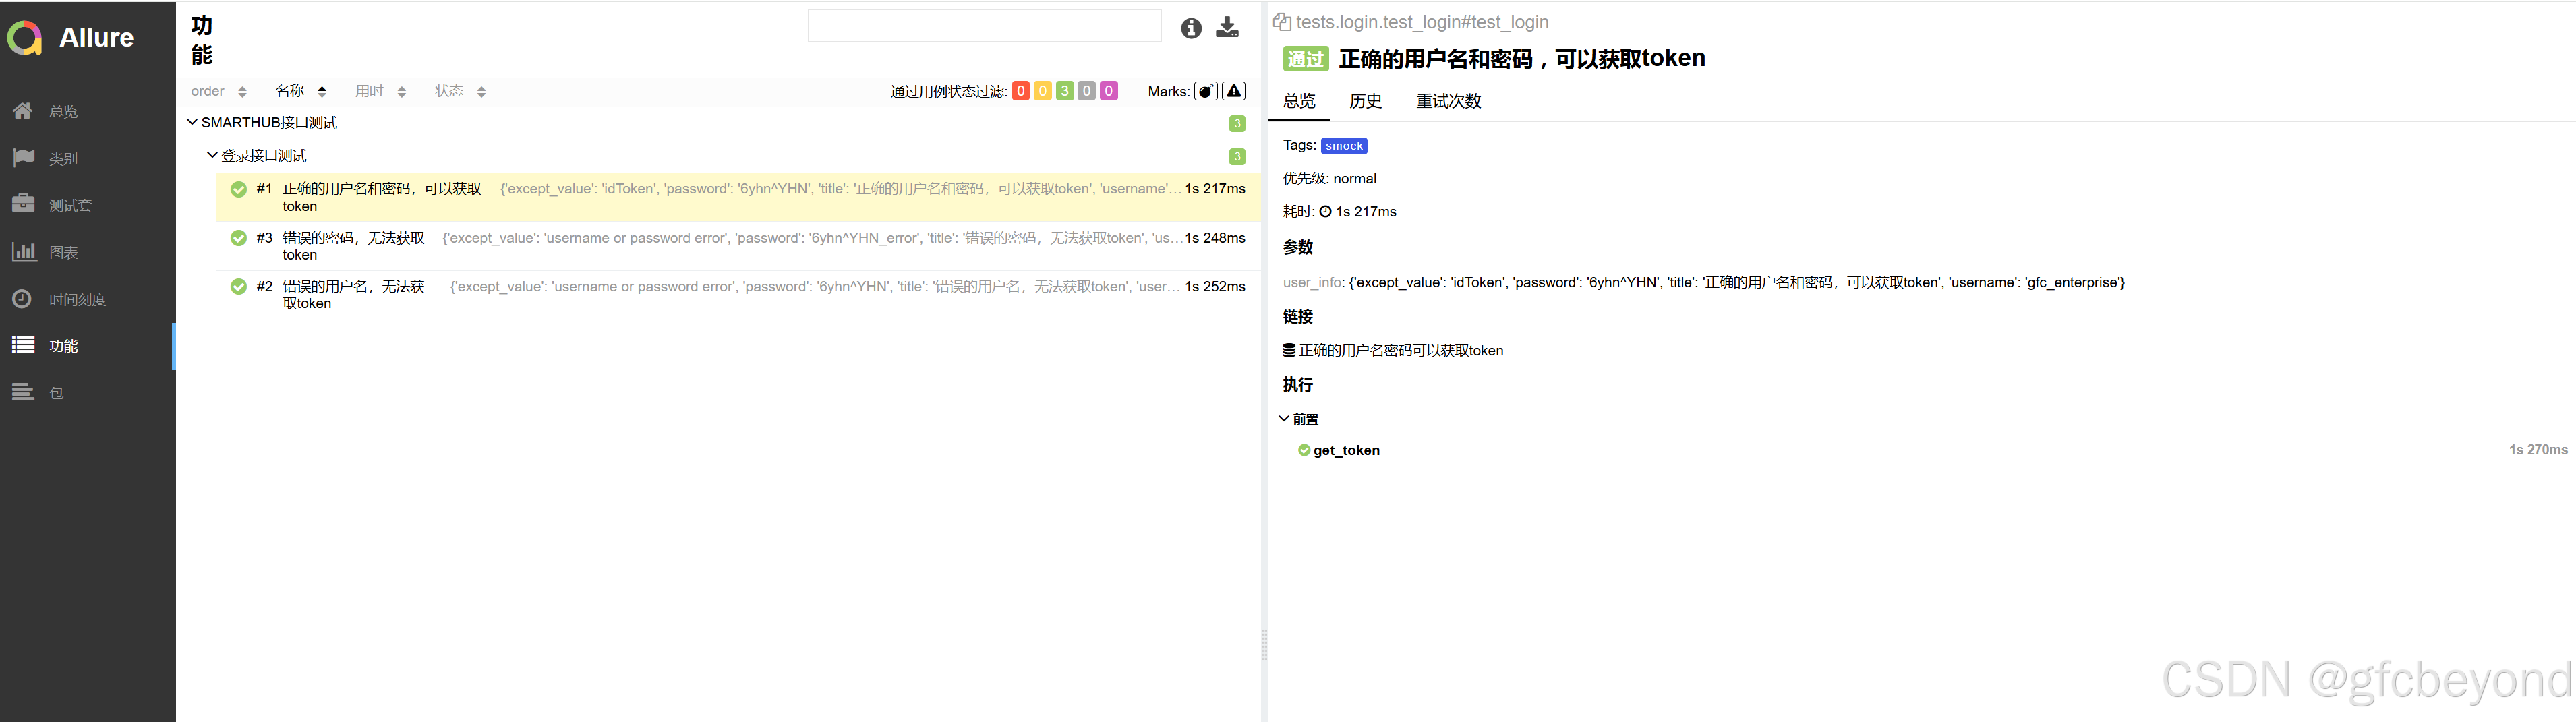Click the passed check icon of test #1
Viewport: 2576px width, 722px height.
tap(238, 189)
